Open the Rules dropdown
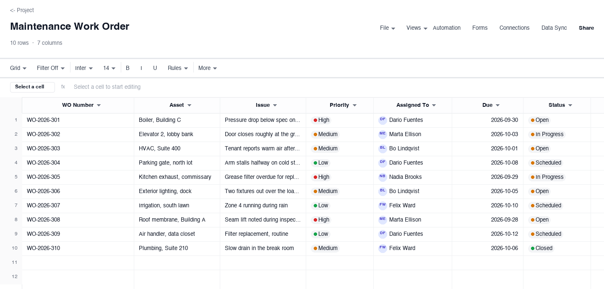Image resolution: width=604 pixels, height=289 pixels. click(178, 68)
